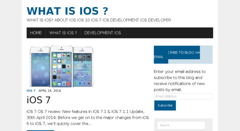The image size is (240, 131).
Task: Focus the Email Address input field
Action: click(x=183, y=96)
